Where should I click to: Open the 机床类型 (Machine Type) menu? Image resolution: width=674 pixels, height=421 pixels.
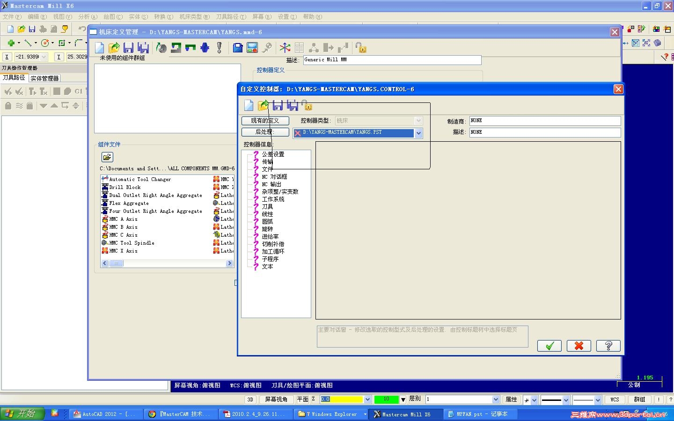click(x=194, y=16)
